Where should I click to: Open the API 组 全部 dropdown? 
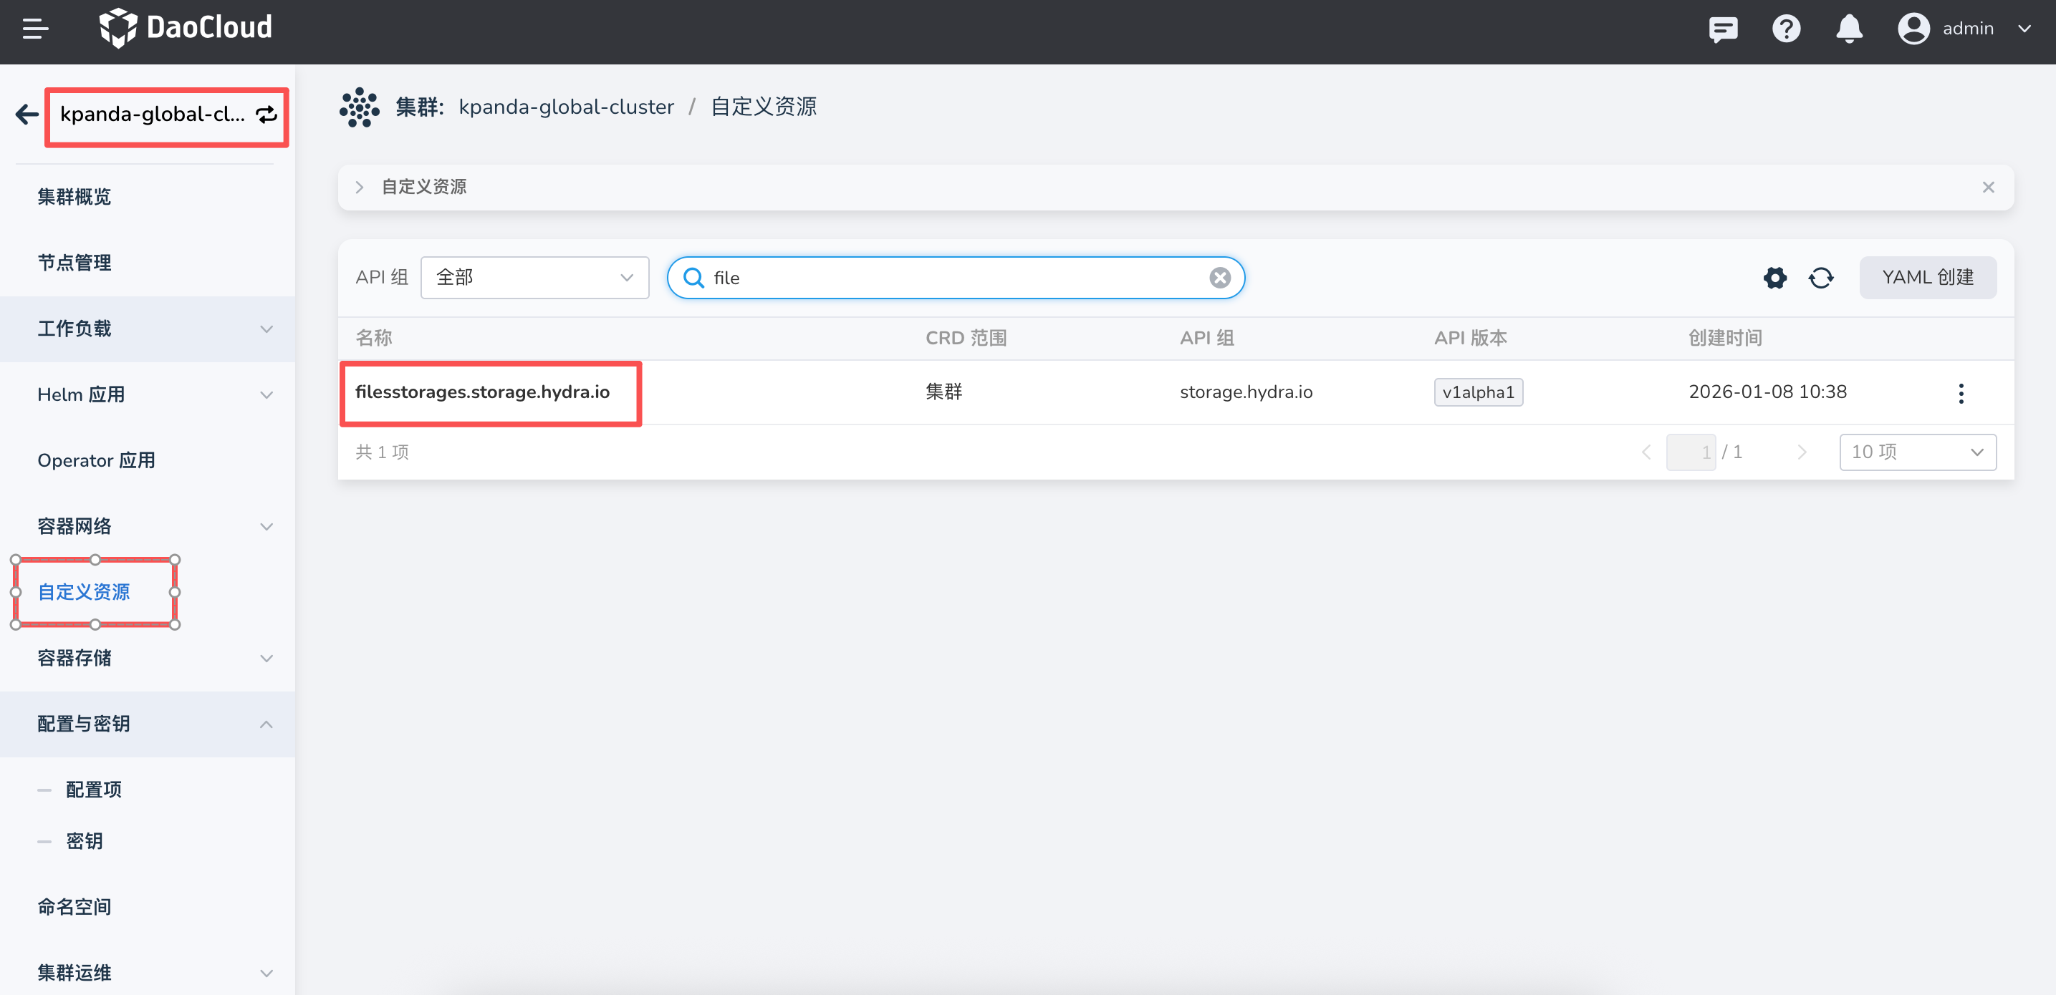click(534, 278)
